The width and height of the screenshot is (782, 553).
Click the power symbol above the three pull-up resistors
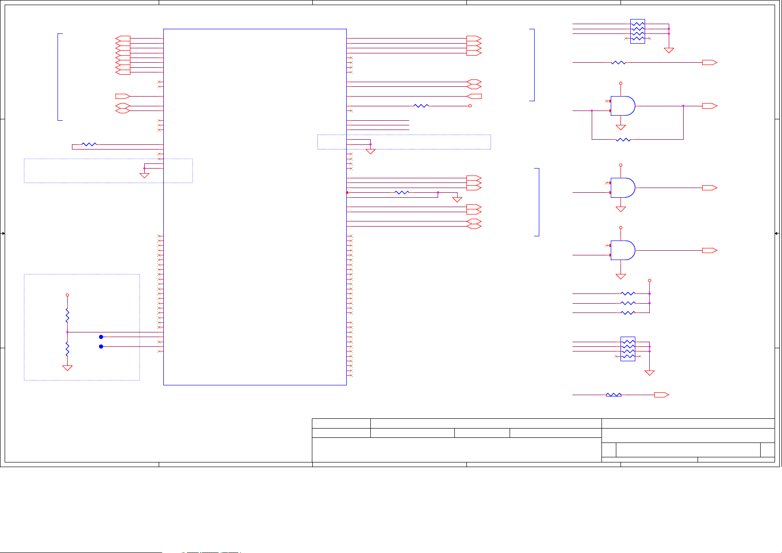coord(650,280)
